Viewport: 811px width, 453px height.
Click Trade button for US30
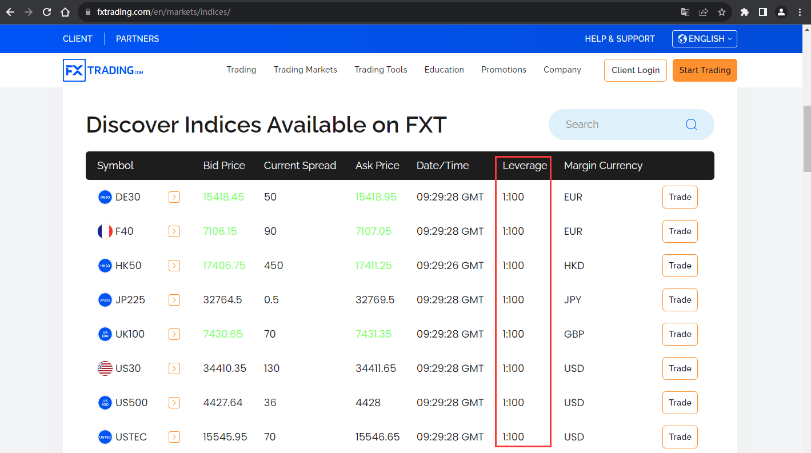click(680, 368)
